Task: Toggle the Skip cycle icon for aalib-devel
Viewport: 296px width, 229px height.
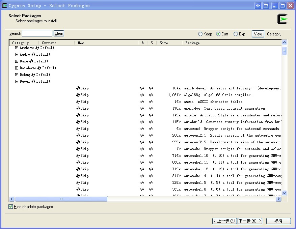Action: point(78,88)
